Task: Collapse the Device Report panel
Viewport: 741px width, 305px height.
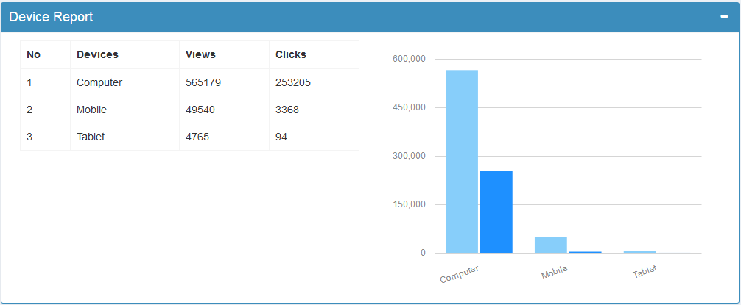Action: pos(724,17)
